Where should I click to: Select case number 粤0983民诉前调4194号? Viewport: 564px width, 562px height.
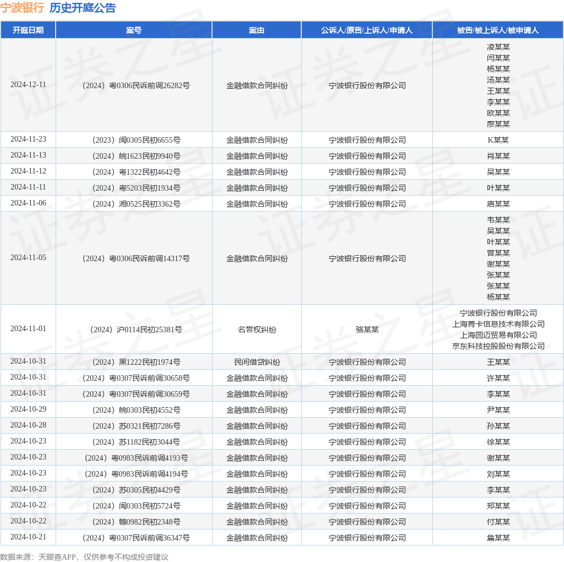(x=137, y=474)
